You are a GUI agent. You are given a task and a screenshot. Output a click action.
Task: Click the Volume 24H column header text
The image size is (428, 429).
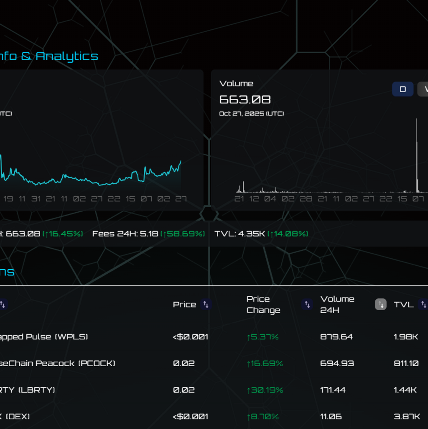pos(337,305)
